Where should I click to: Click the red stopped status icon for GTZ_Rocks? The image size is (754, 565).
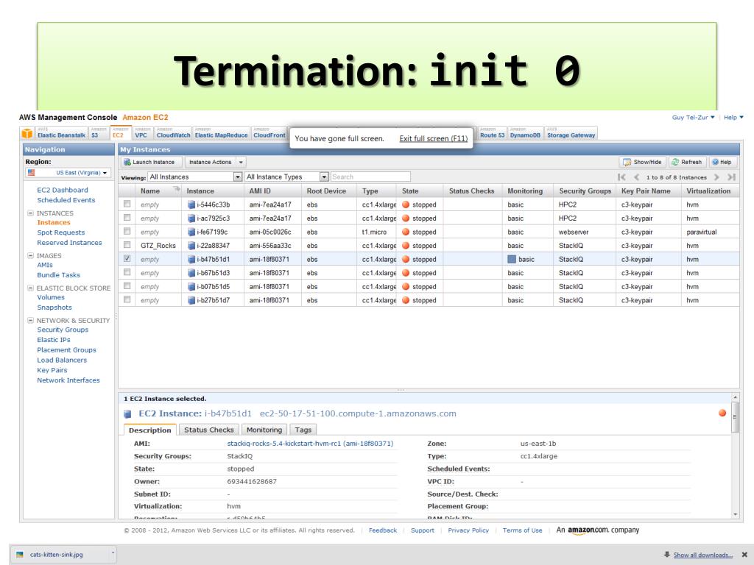tap(406, 246)
